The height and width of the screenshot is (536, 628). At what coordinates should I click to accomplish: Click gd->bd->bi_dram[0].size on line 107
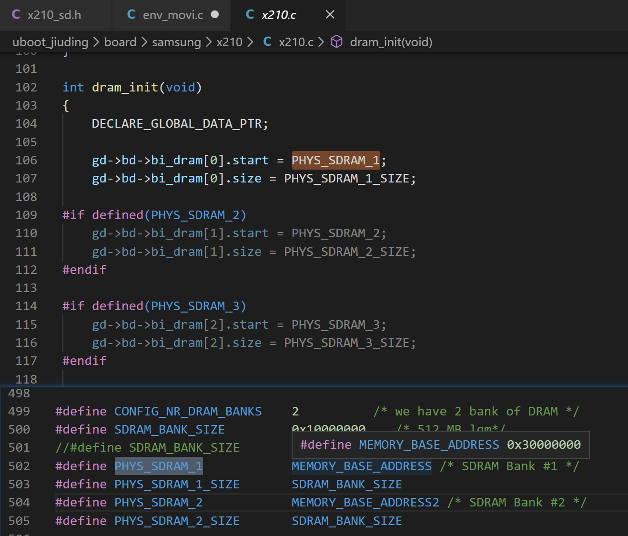coord(176,179)
